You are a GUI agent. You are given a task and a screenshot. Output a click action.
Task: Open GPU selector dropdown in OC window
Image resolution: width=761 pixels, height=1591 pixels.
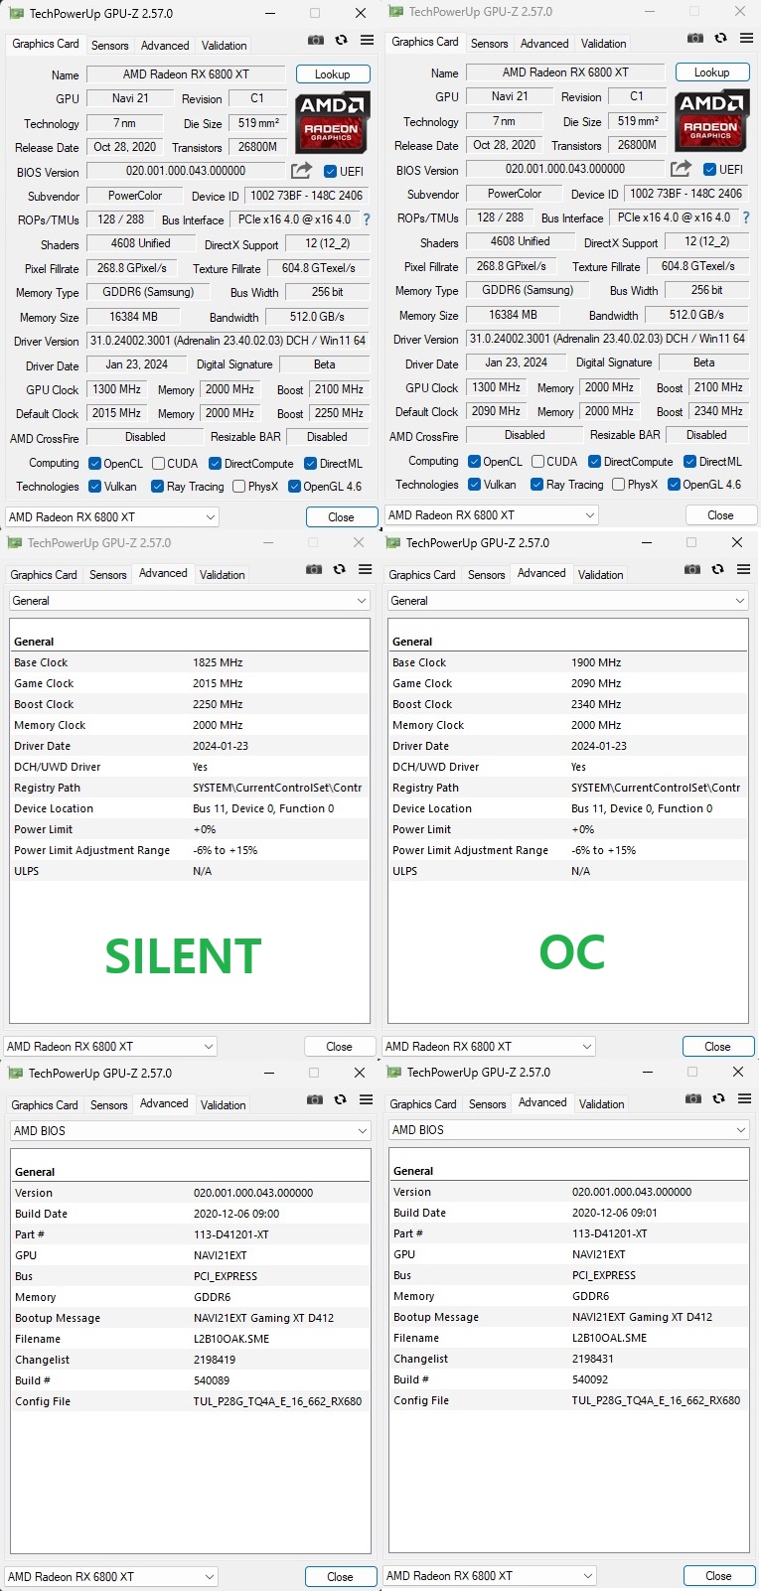click(489, 1047)
